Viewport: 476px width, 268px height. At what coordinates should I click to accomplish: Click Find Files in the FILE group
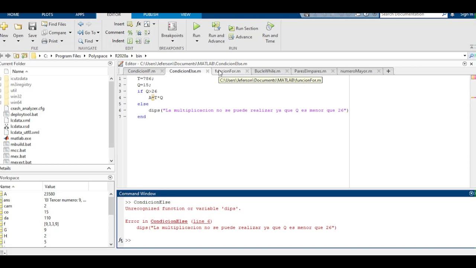pyautogui.click(x=54, y=24)
